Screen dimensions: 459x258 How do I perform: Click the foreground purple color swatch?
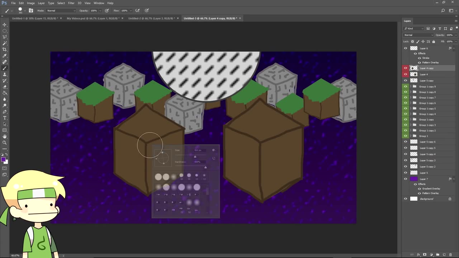tap(3, 159)
